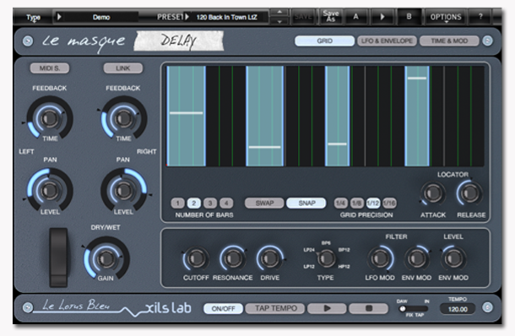The width and height of the screenshot is (515, 336).
Task: Enable the LINK toggle
Action: [x=122, y=68]
